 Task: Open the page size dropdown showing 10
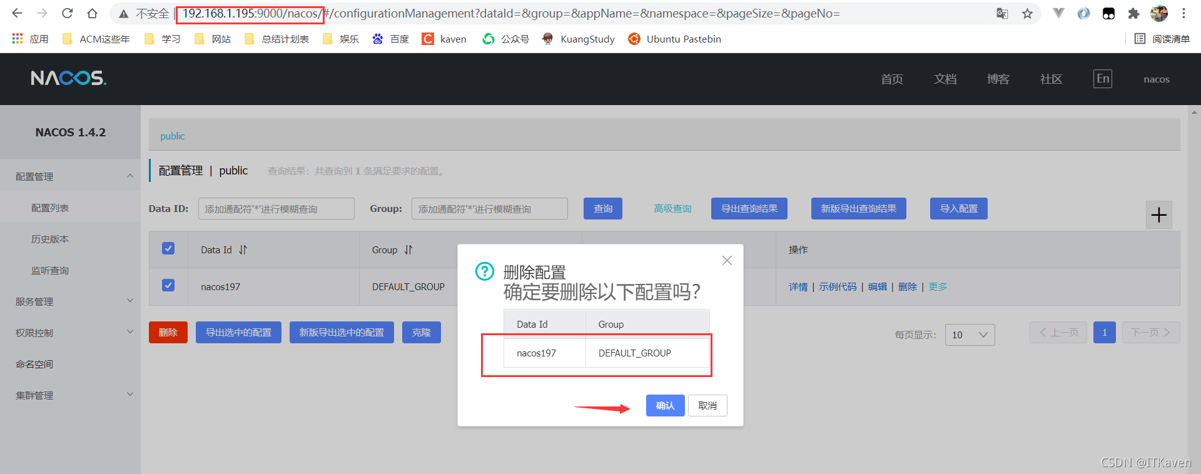coord(970,335)
